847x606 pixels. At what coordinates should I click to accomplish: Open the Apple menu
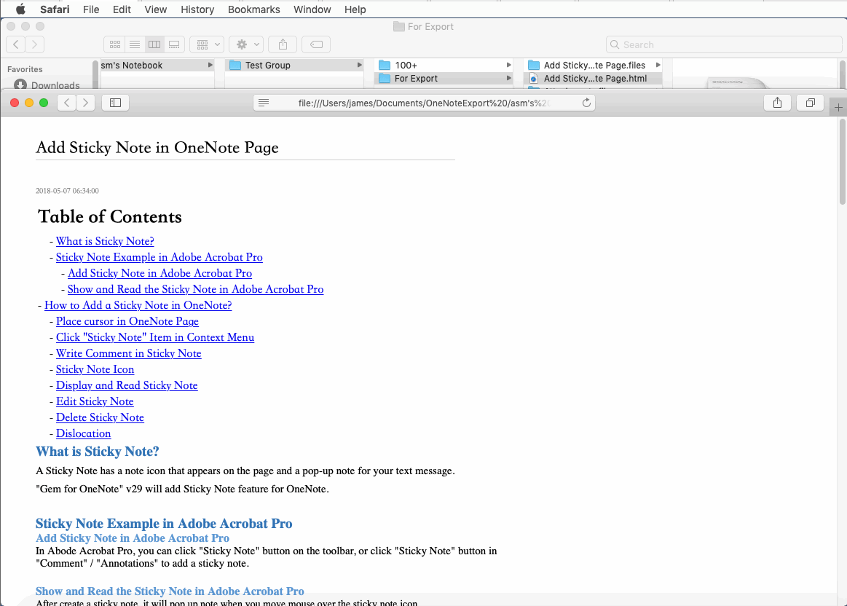tap(20, 9)
